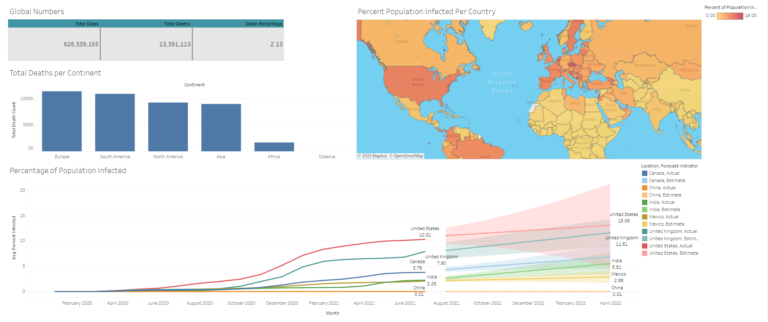Select 'United States, Estimate' legend entry
This screenshot has height=322, width=768.
(673, 253)
